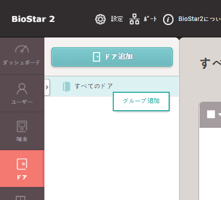Choose グループ追加 from the context menu
This screenshot has width=221, height=200.
pos(141,101)
